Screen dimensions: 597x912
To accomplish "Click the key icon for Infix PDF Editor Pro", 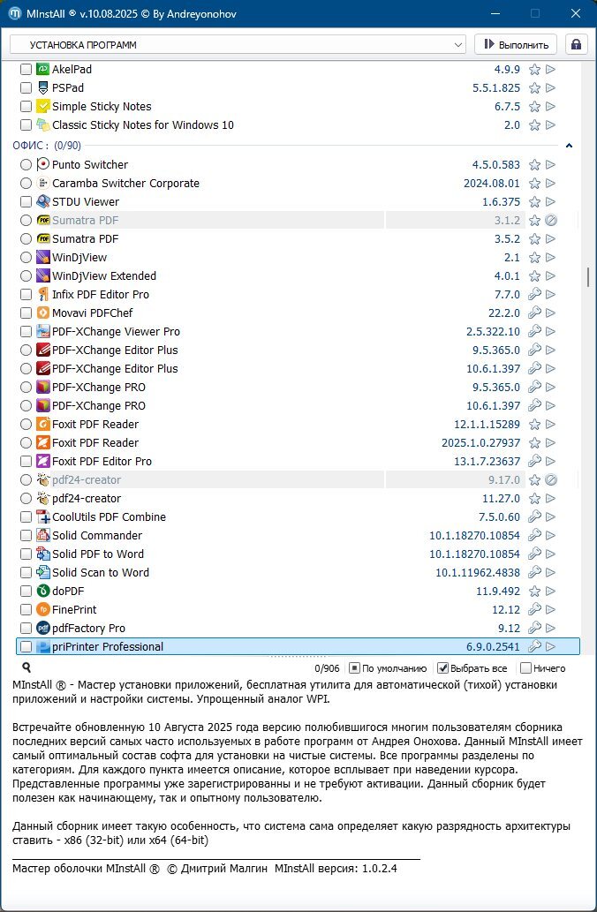I will click(x=534, y=294).
